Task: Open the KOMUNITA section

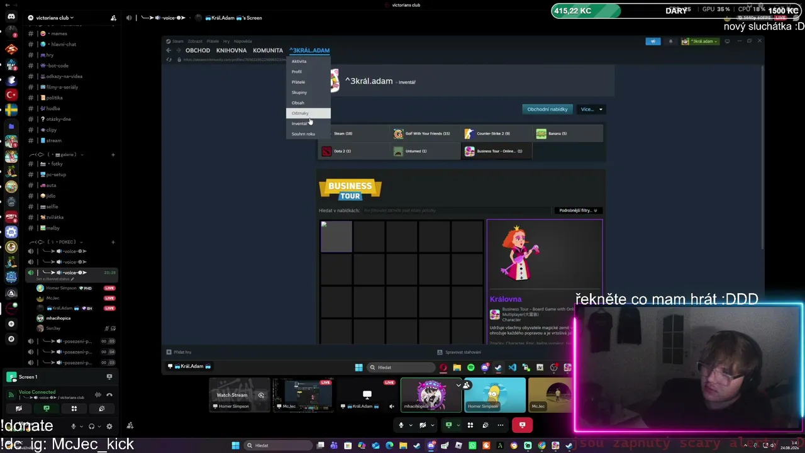Action: coord(268,50)
